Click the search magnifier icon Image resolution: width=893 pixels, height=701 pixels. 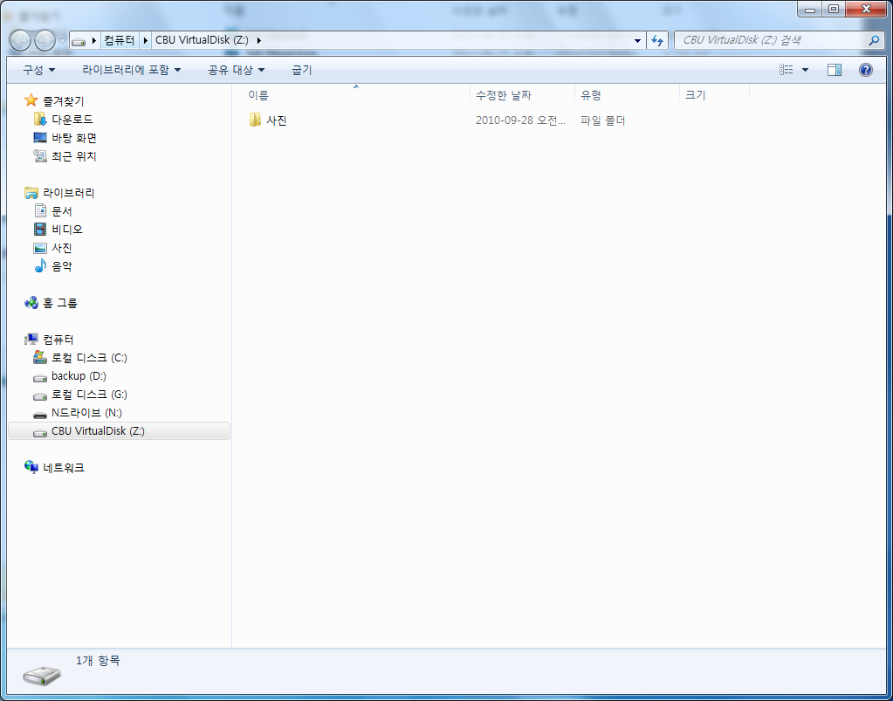874,40
